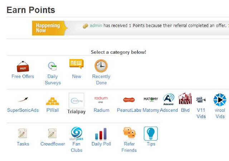Launch virool Vids play icon
The width and height of the screenshot is (229, 161).
pyautogui.click(x=220, y=100)
